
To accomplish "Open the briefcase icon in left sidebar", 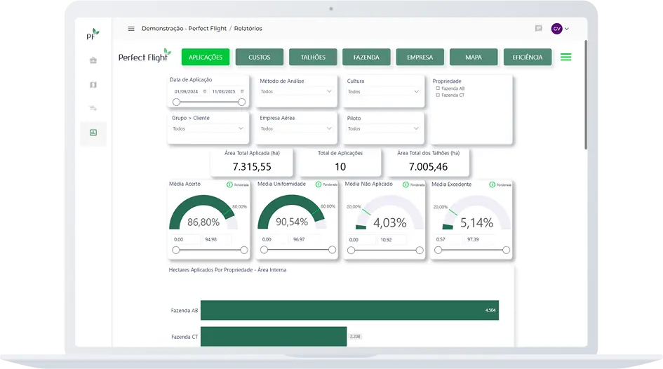I will (93, 60).
